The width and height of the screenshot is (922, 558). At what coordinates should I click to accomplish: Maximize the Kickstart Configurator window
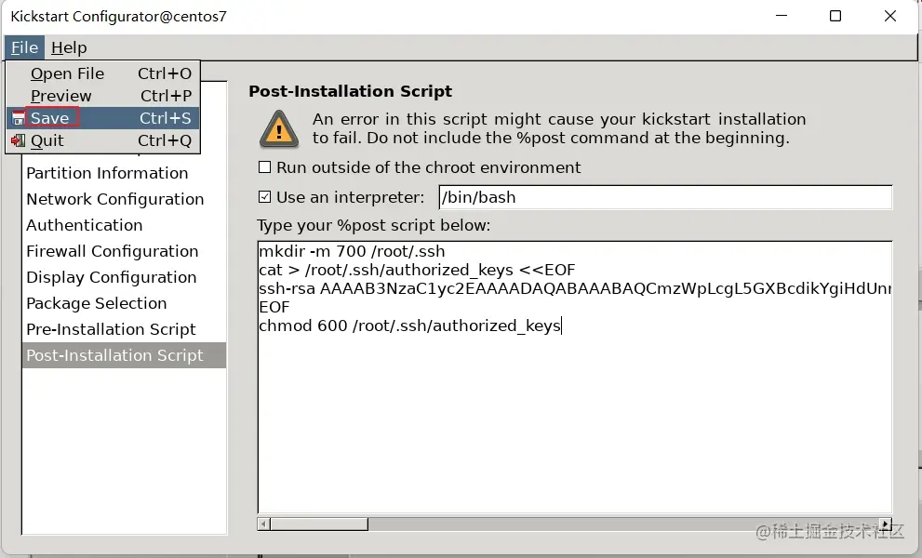[835, 16]
